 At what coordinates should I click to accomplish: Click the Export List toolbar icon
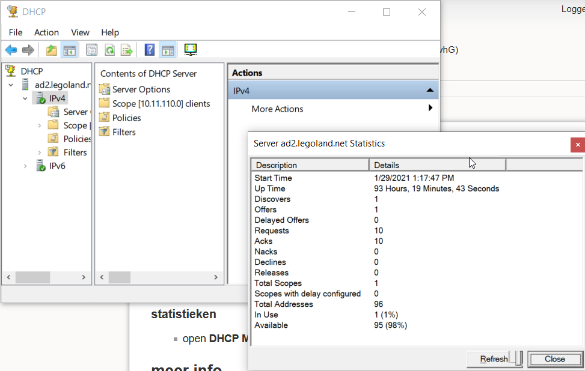click(x=127, y=50)
